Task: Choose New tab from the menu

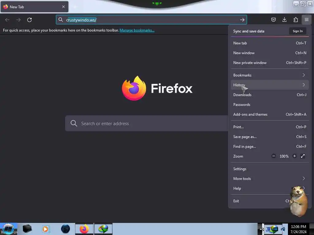Action: pos(270,43)
